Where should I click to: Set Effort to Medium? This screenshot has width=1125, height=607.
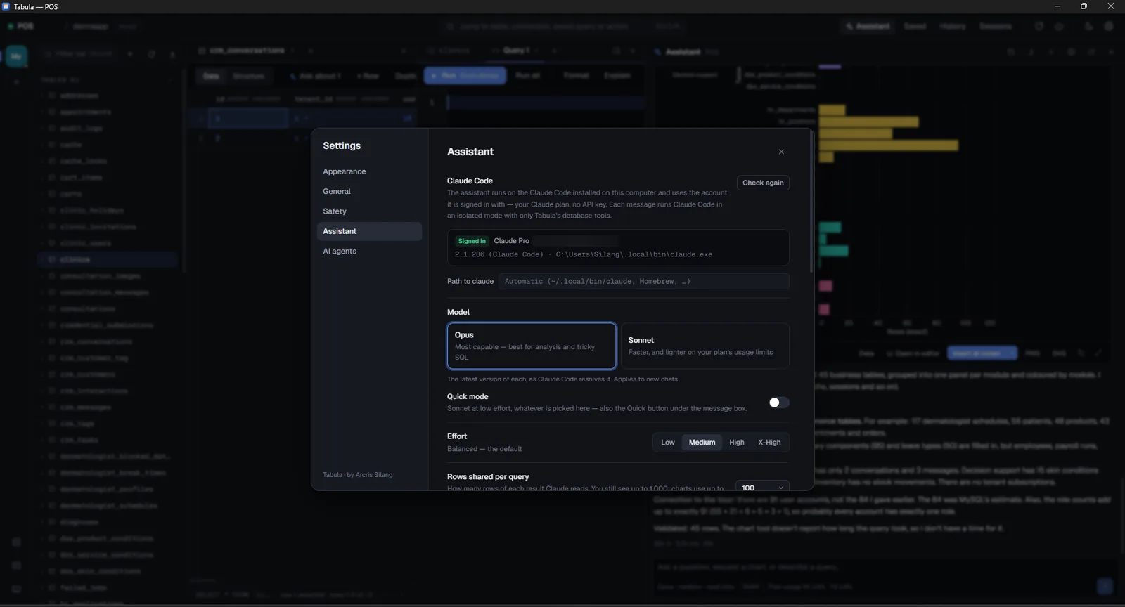coord(702,443)
